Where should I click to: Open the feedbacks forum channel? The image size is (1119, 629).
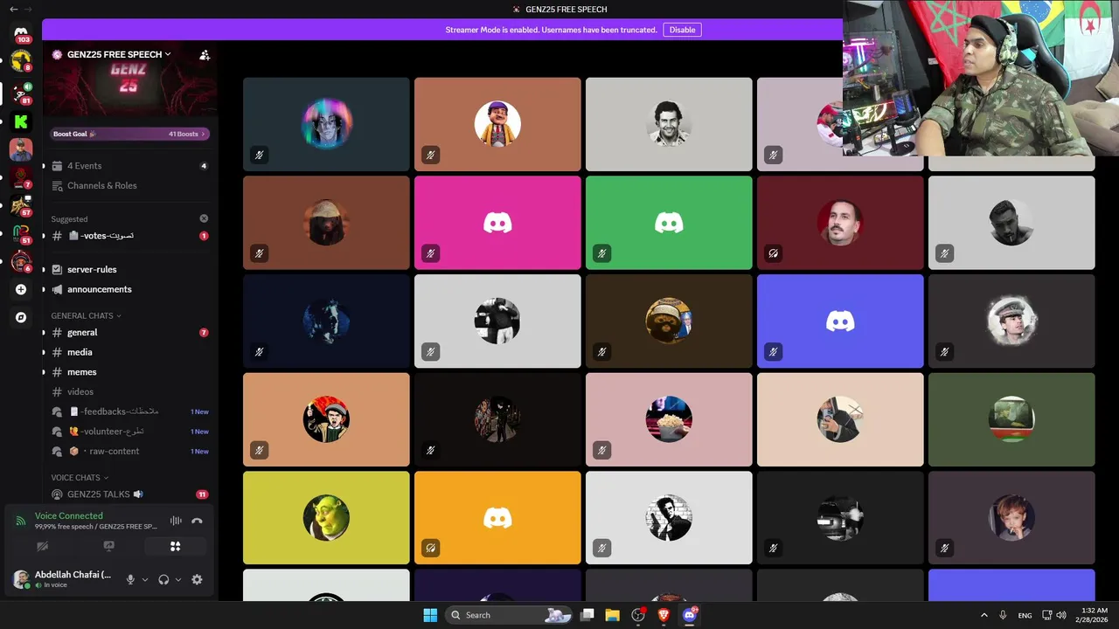pos(129,411)
